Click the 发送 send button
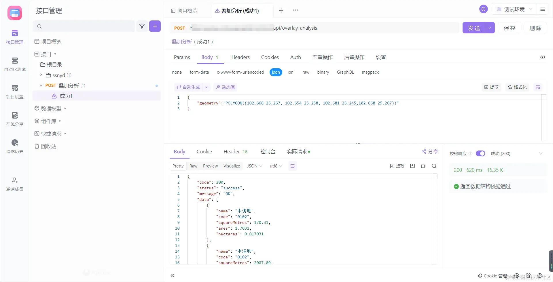553x282 pixels. point(474,28)
